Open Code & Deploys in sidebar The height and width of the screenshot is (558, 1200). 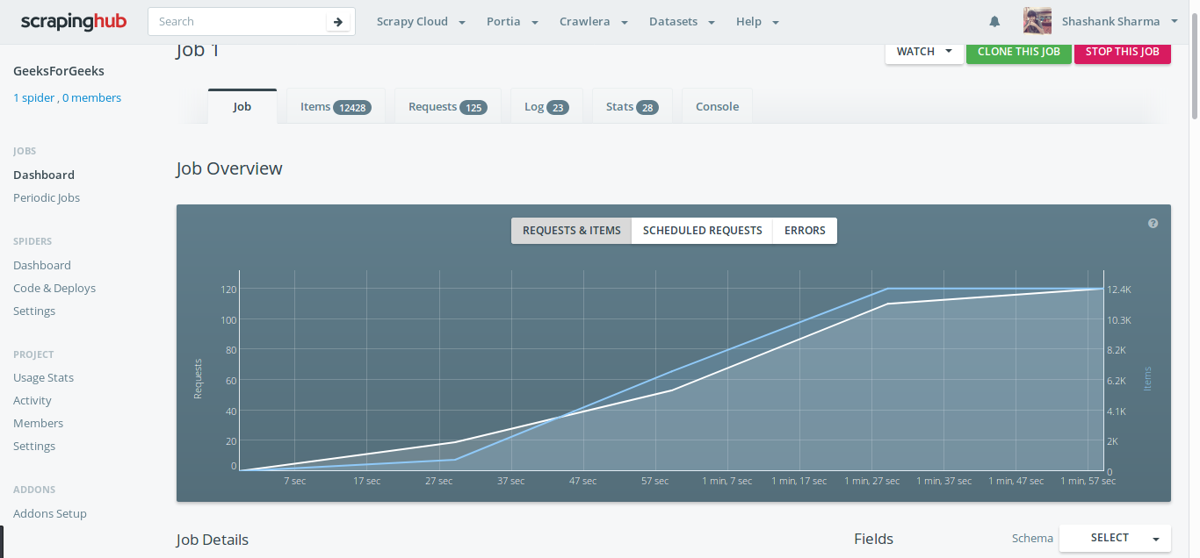(x=54, y=288)
